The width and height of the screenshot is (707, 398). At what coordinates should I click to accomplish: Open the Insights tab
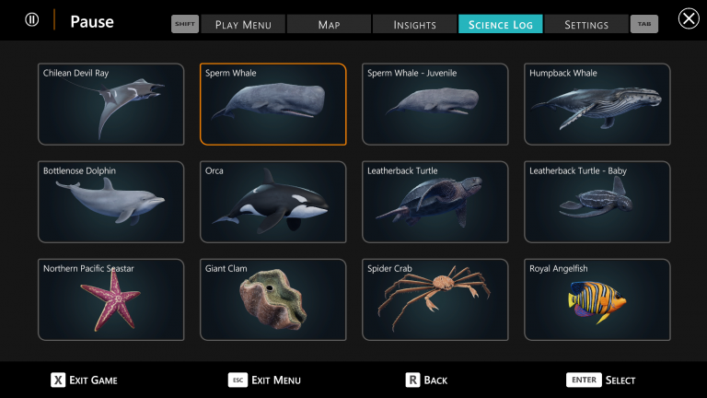(414, 24)
